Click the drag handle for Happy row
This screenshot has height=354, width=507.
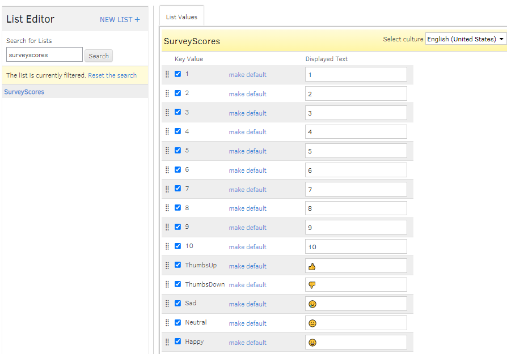(x=167, y=342)
